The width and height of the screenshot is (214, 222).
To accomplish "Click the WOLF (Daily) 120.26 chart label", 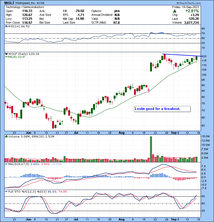I will (x=24, y=54).
